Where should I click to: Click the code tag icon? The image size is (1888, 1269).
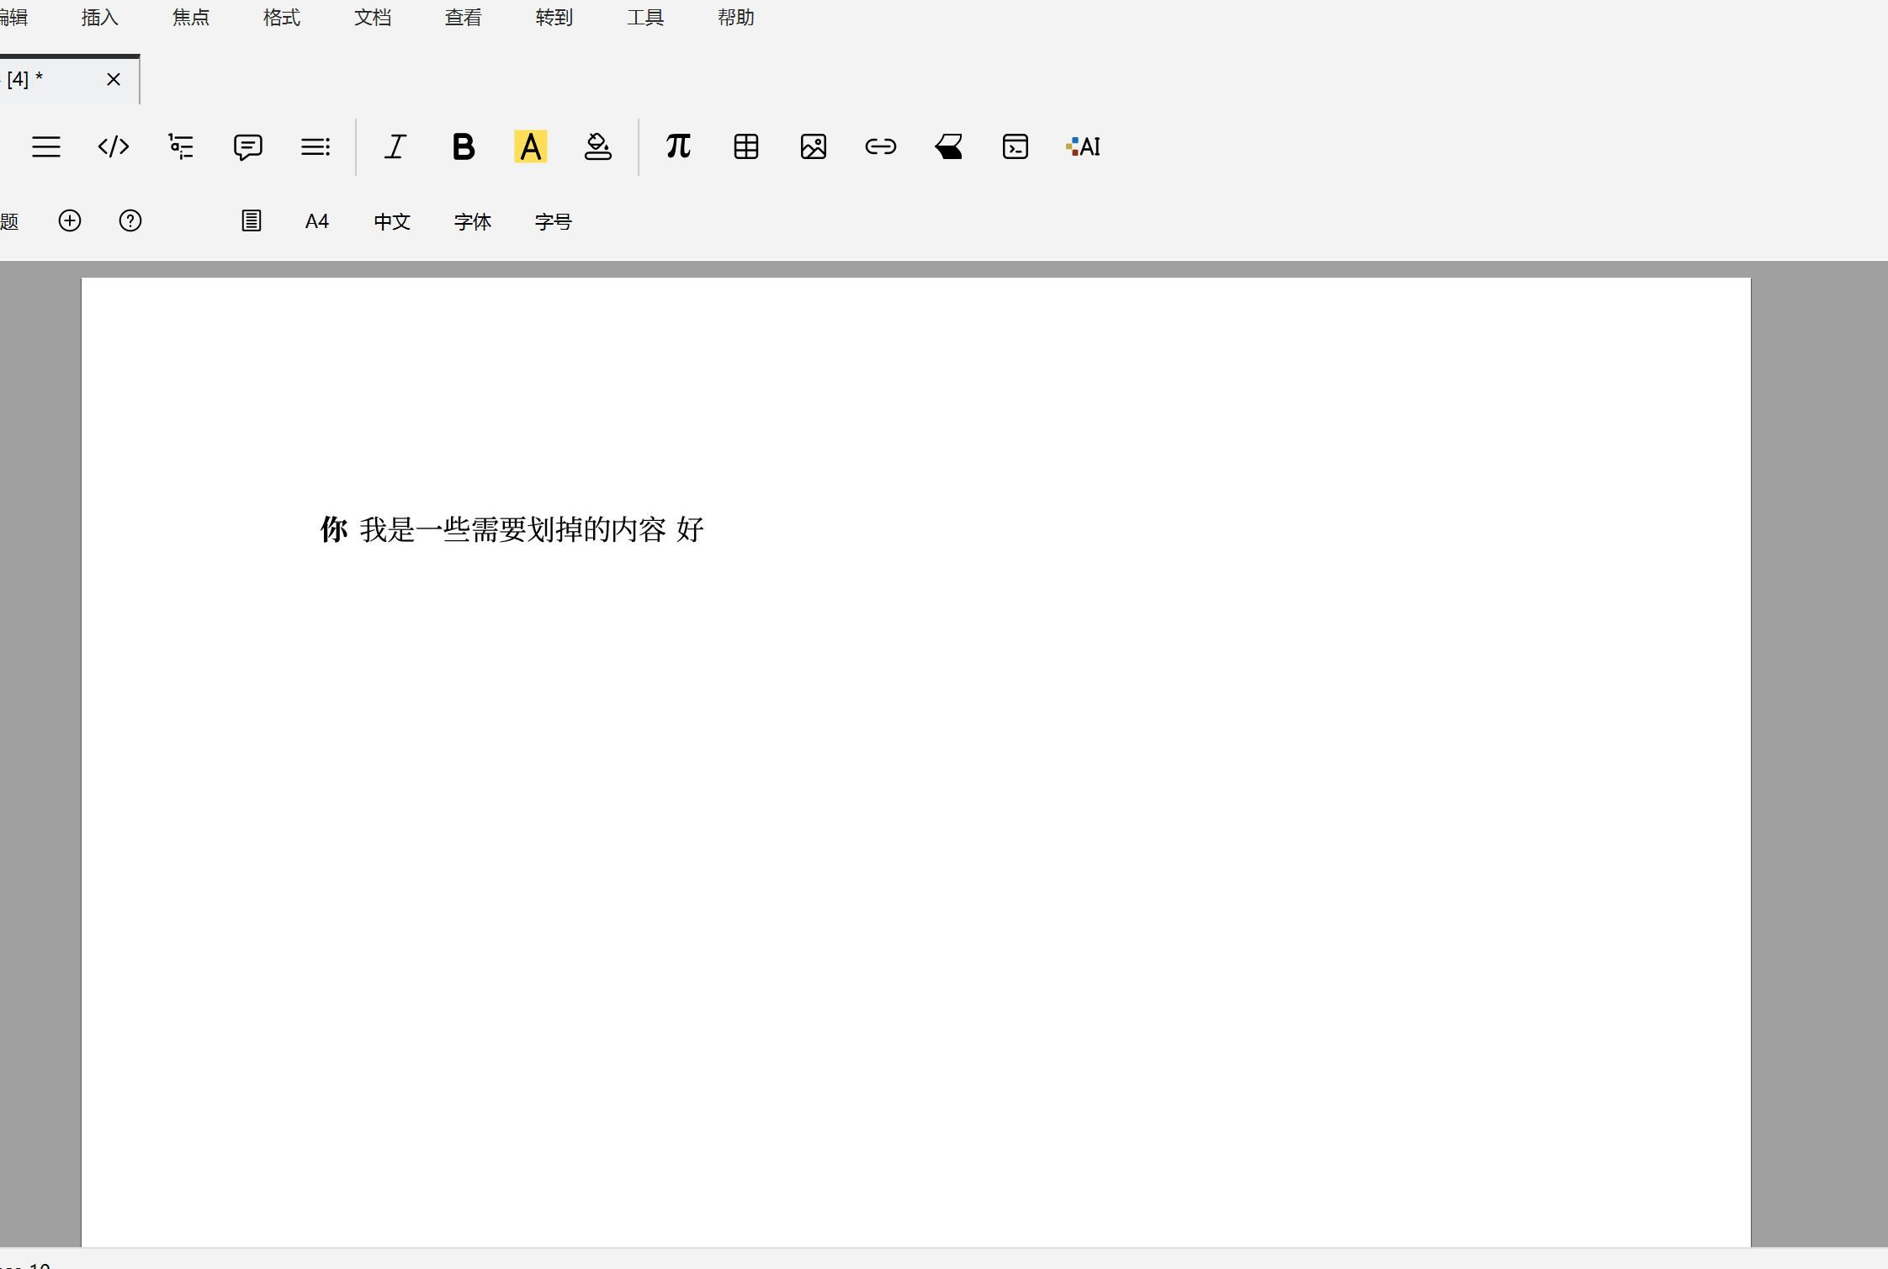click(x=114, y=147)
